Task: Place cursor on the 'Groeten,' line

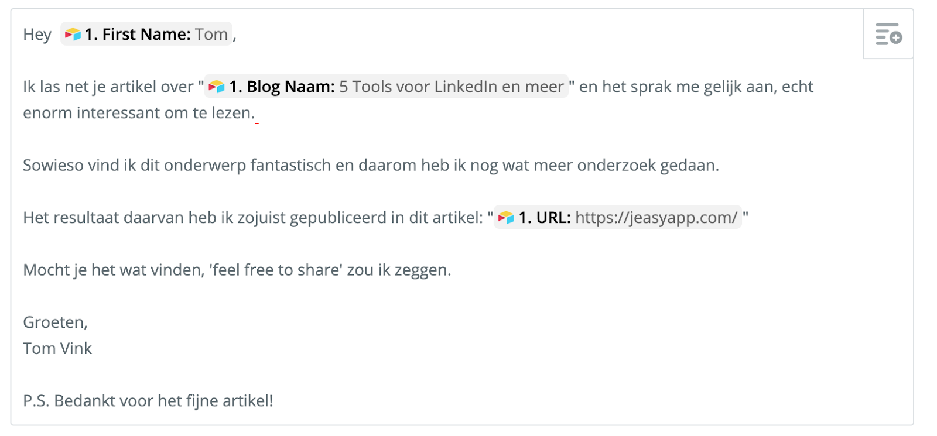Action: [x=55, y=322]
